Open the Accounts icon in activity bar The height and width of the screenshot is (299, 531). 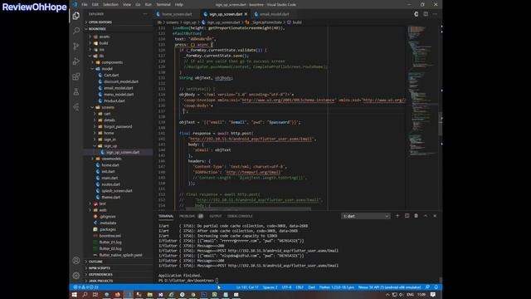click(76, 260)
